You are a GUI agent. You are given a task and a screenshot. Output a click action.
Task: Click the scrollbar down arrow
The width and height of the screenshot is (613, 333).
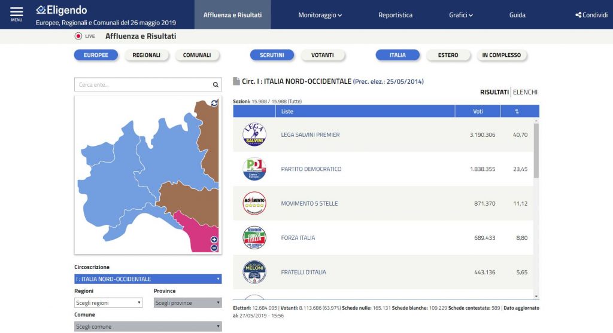pyautogui.click(x=536, y=297)
